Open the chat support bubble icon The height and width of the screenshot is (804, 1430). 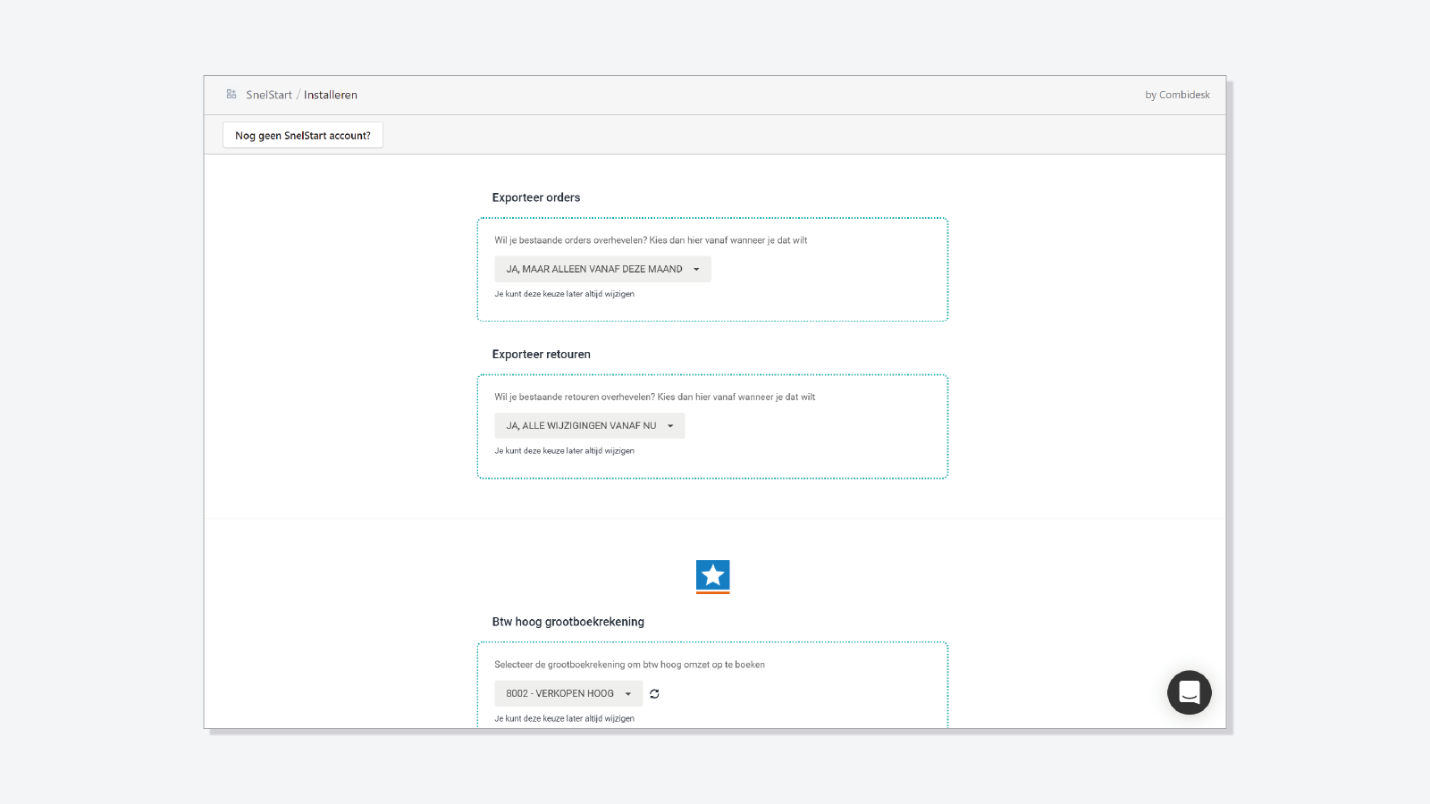coord(1189,692)
